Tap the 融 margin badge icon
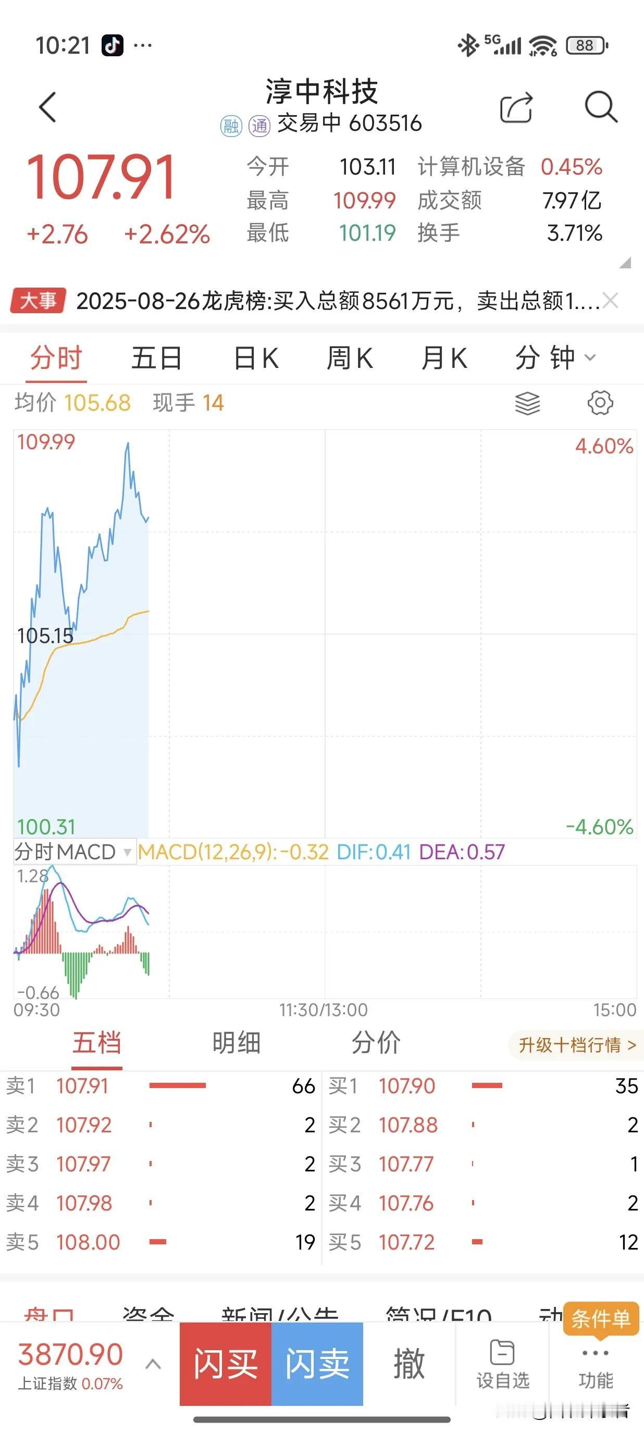 (231, 126)
